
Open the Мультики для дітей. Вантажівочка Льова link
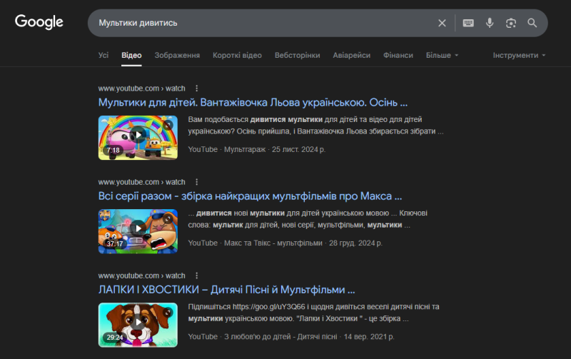pos(253,102)
